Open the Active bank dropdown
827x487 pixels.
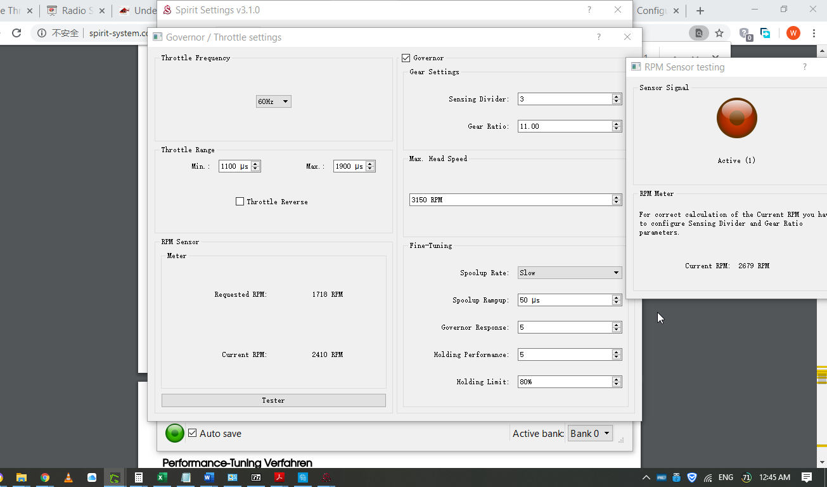point(589,434)
